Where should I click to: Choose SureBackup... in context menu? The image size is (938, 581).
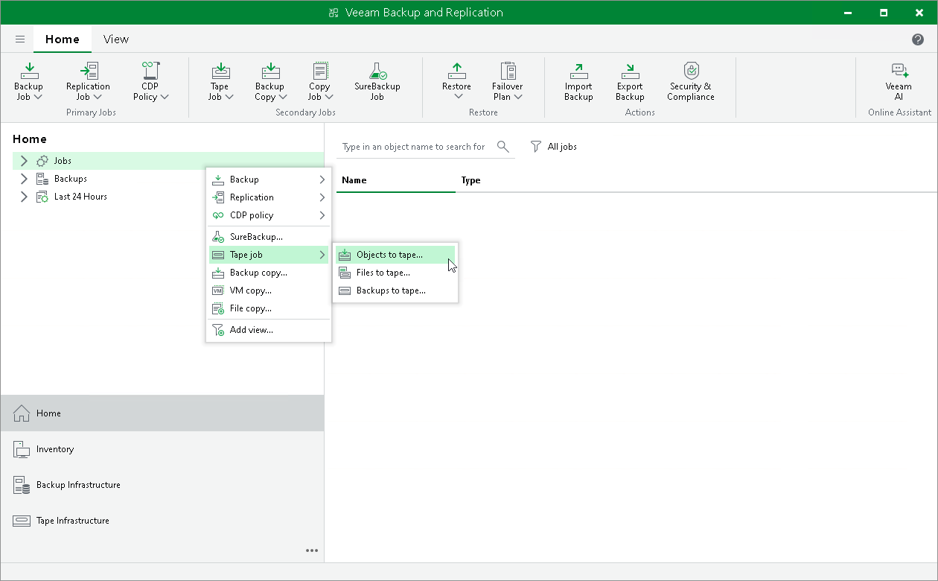click(x=269, y=237)
